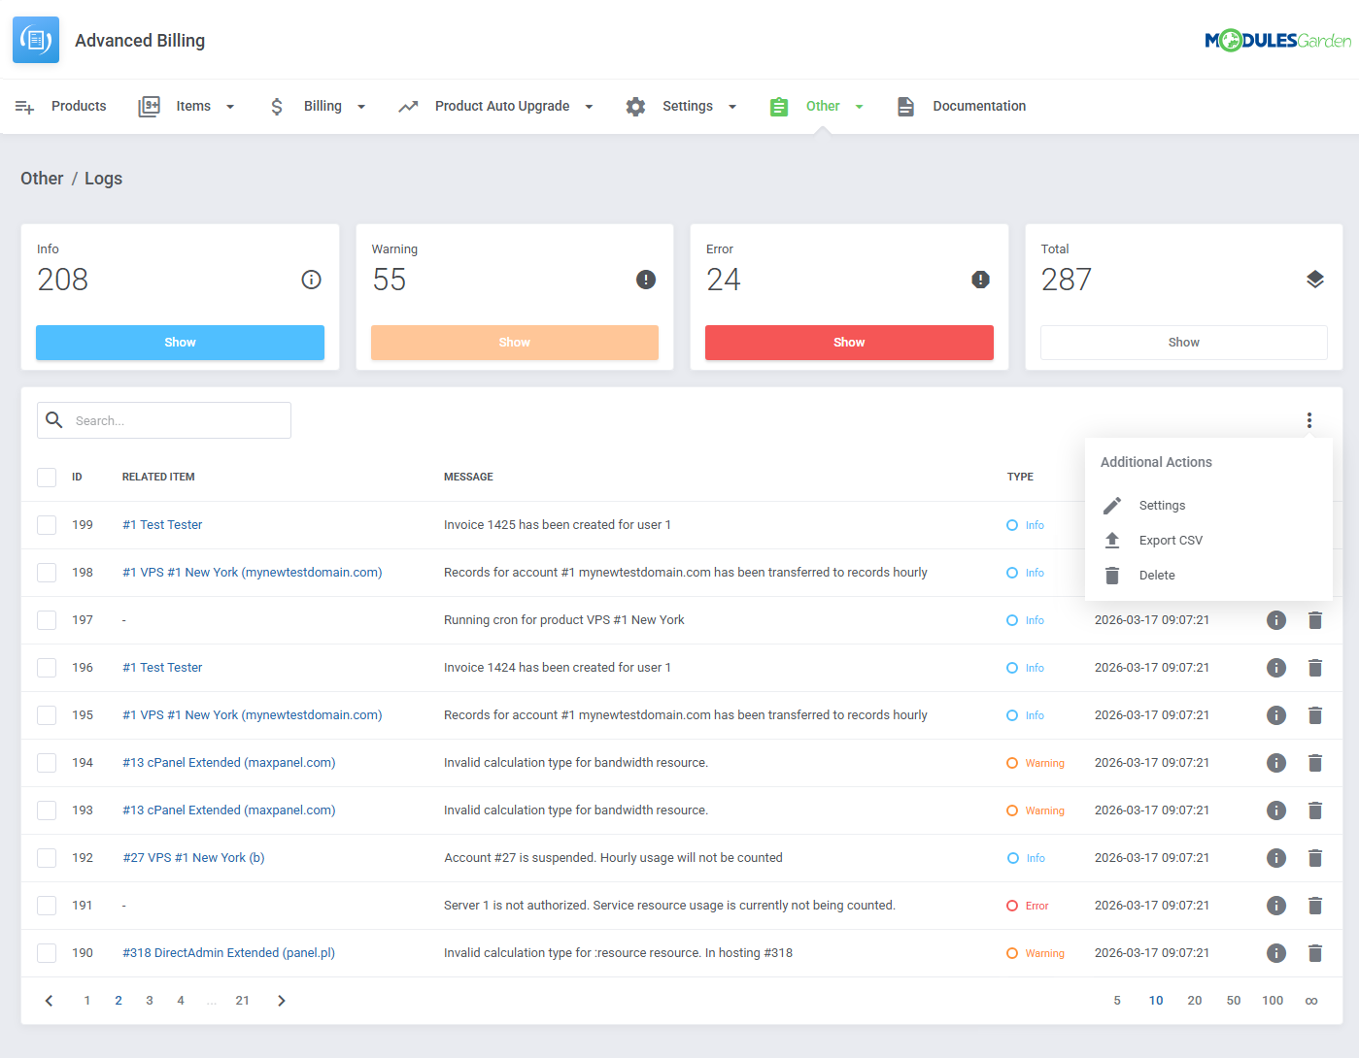Viewport: 1359px width, 1058px height.
Task: Set page size to infinity
Action: (1311, 1001)
